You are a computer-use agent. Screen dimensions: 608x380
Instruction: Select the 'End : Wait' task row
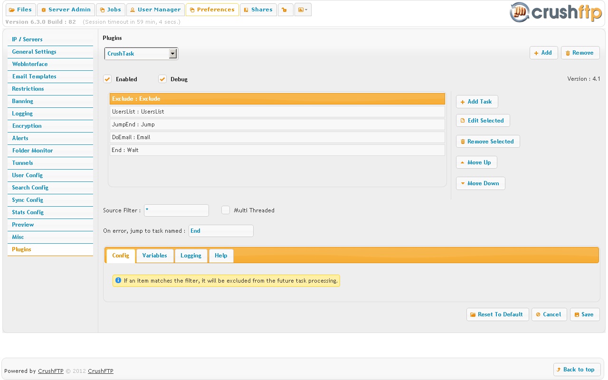tap(277, 150)
